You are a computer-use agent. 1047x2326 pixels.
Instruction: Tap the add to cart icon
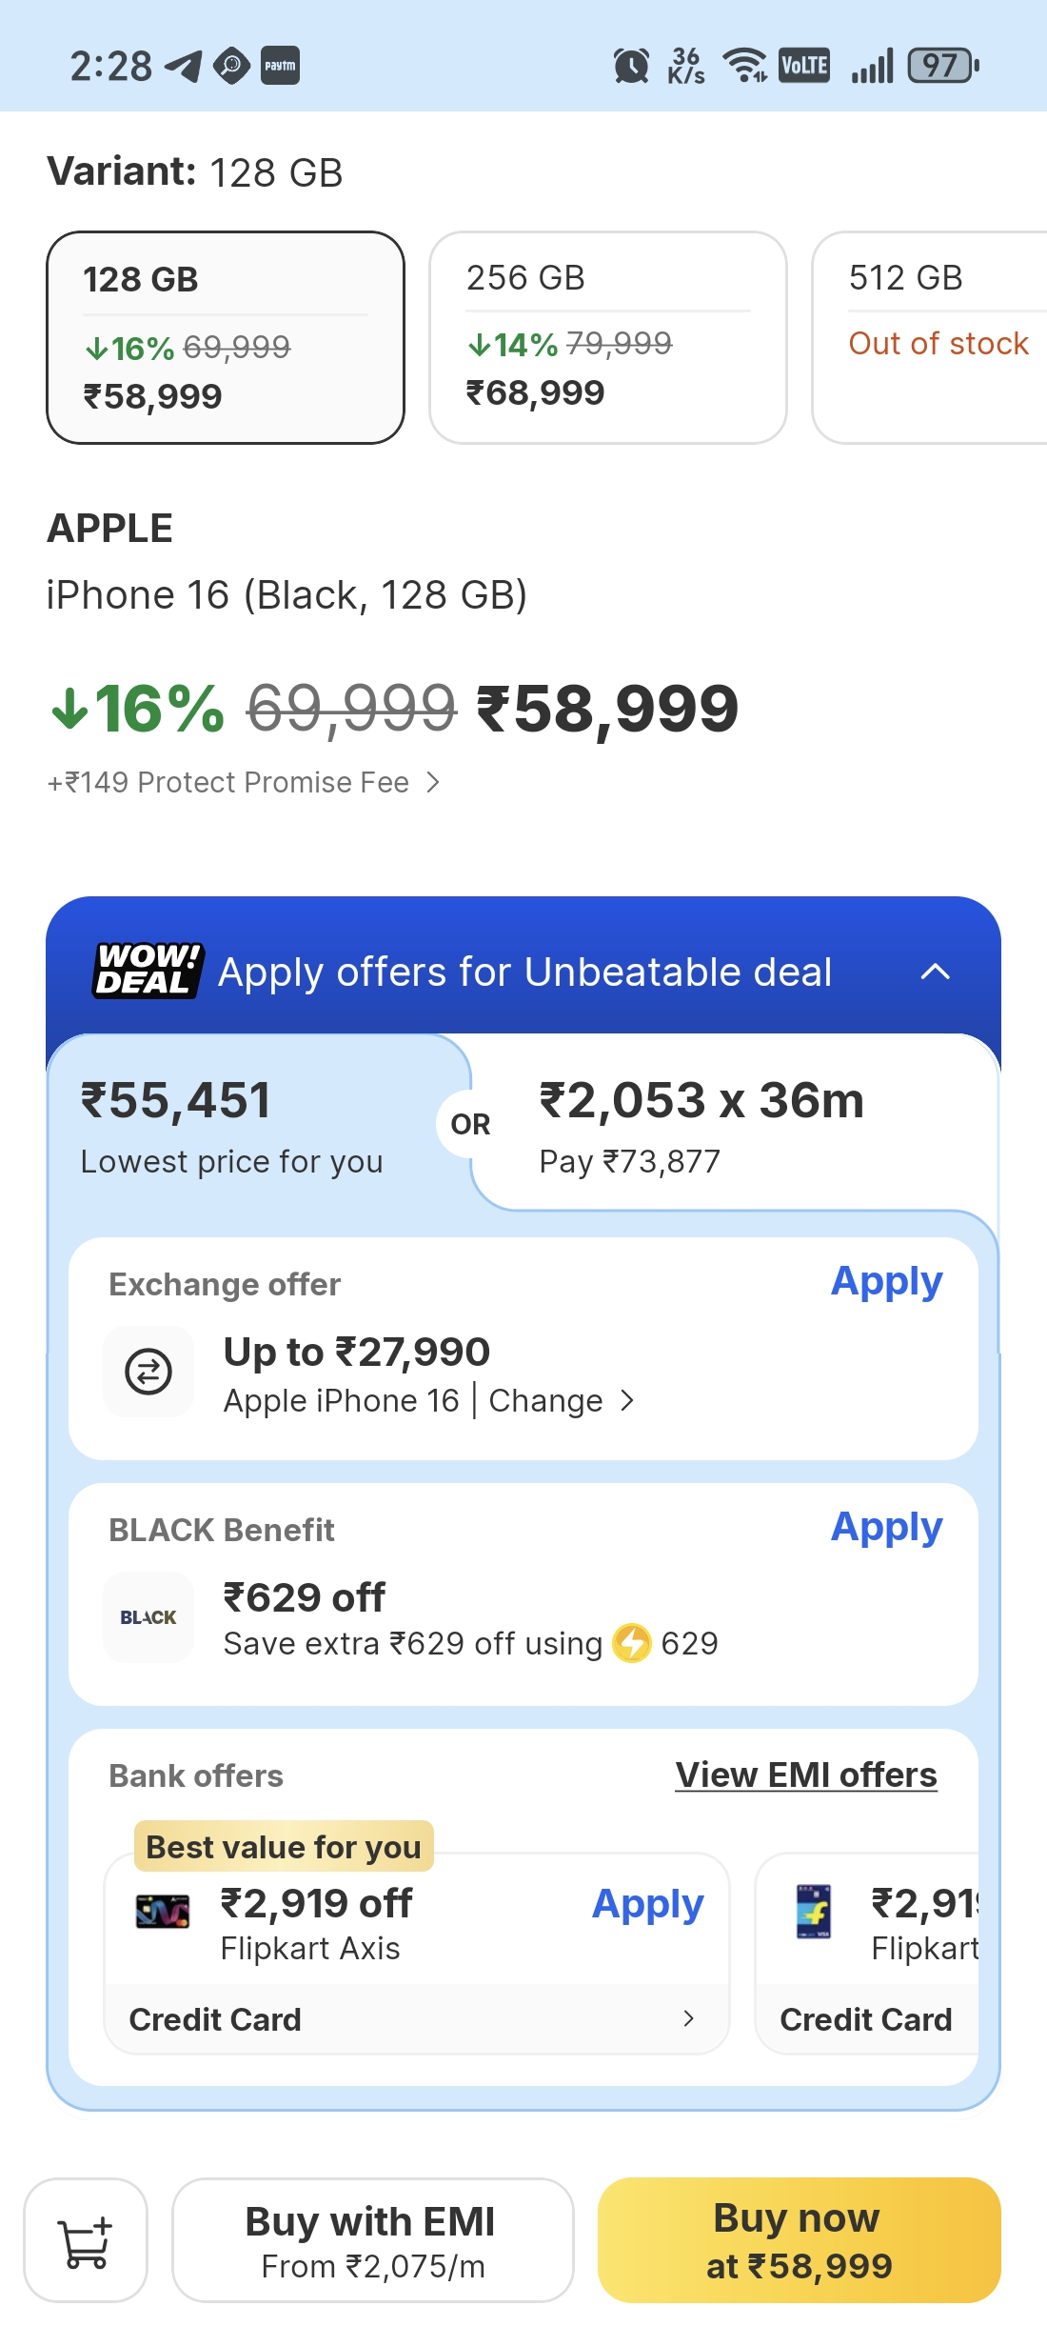click(x=86, y=2240)
